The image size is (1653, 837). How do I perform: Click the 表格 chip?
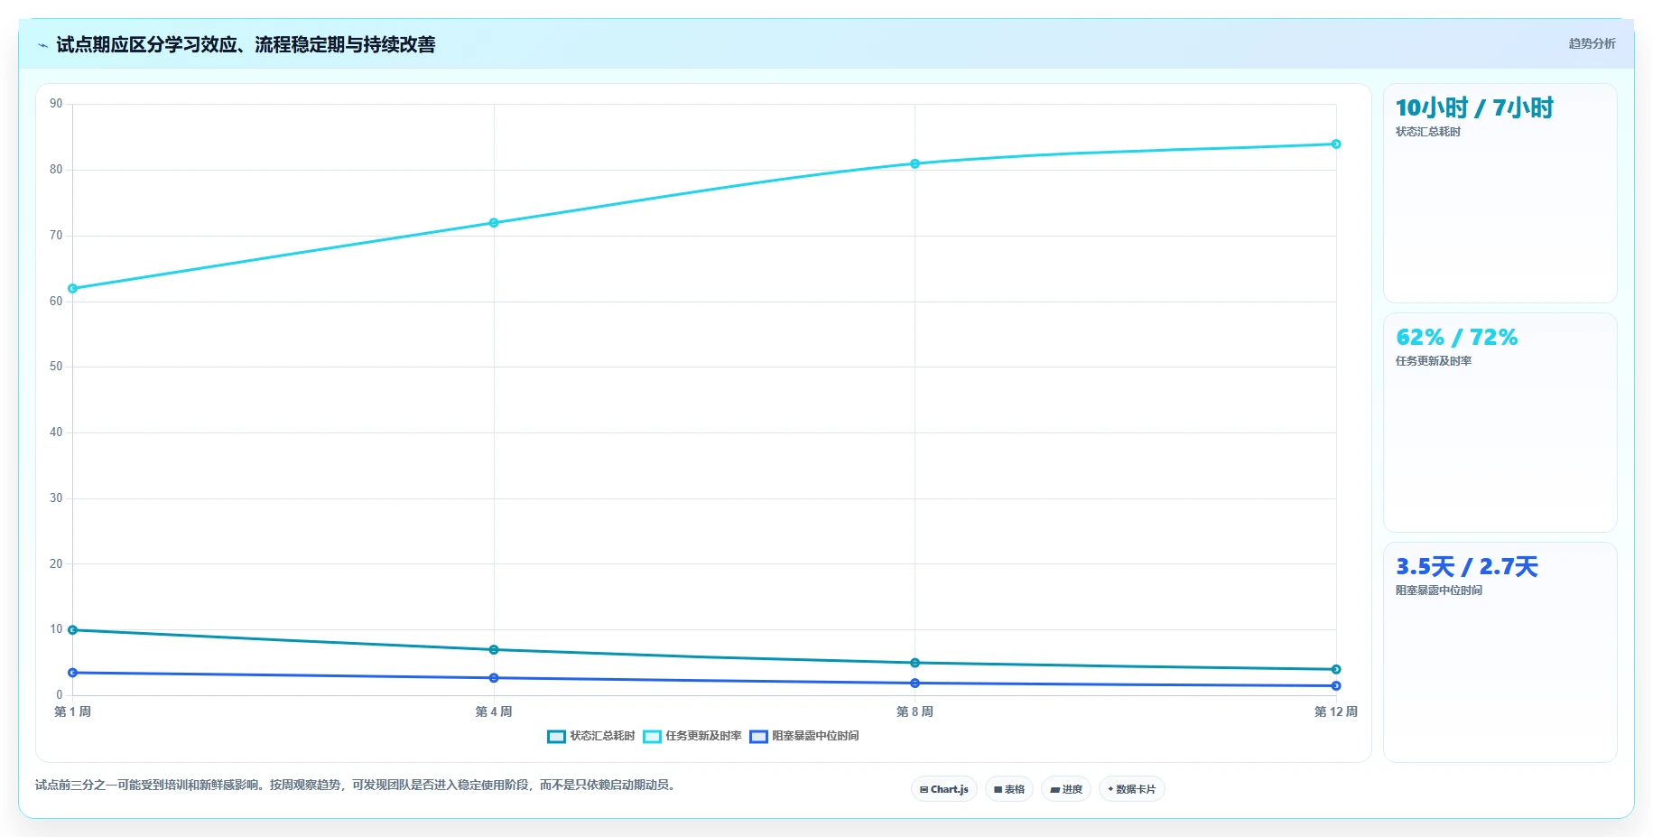coord(1009,789)
